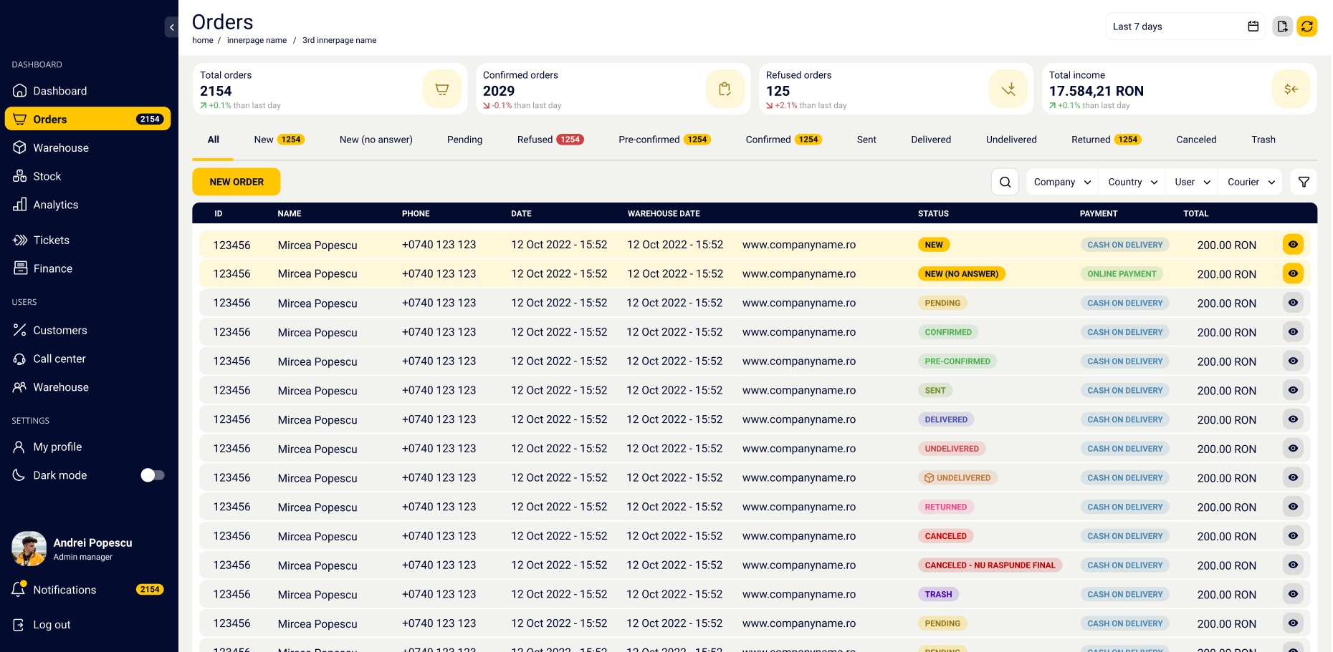
Task: Open the Orders section in the sidebar
Action: coord(49,119)
